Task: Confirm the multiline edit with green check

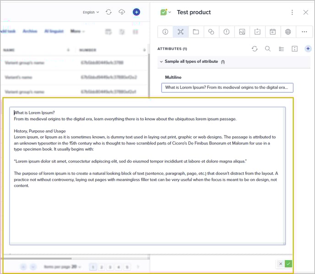Action: tap(288, 264)
